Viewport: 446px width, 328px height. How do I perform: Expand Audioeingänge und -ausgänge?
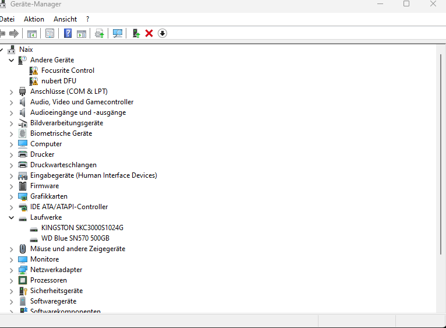tap(12, 113)
